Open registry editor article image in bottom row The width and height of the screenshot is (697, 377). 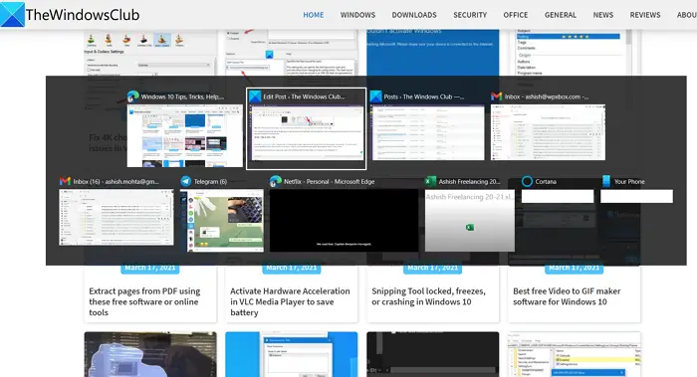click(574, 354)
